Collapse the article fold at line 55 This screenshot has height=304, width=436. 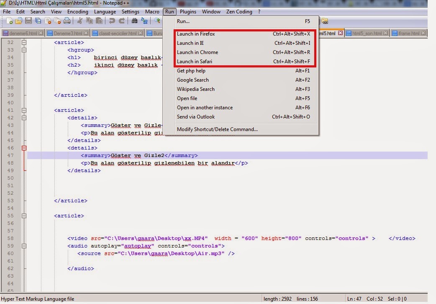tap(24, 216)
